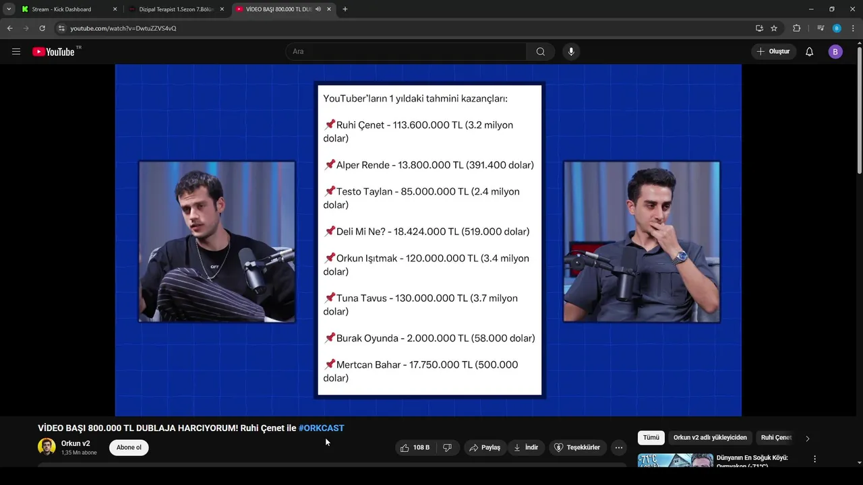Open options for the Oymyakon suggested video

coord(814,459)
